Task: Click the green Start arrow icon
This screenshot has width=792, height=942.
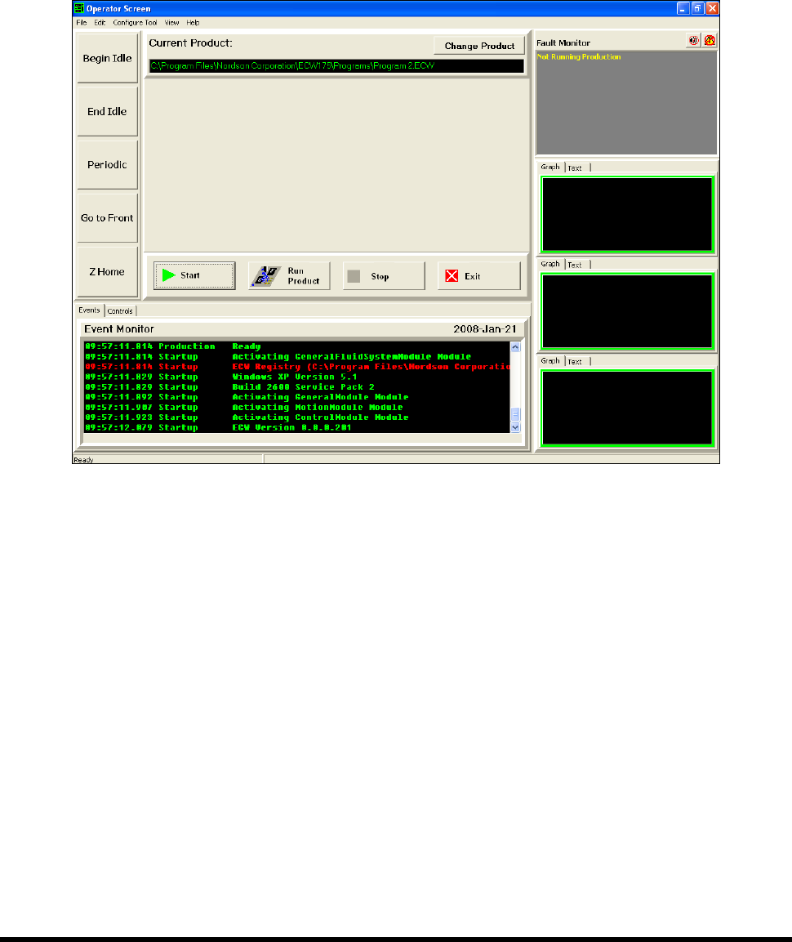Action: (x=169, y=275)
